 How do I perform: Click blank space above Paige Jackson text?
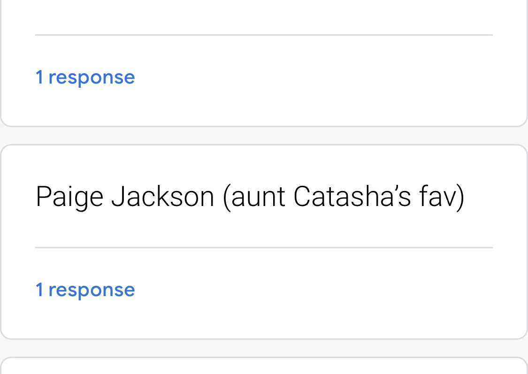(x=264, y=164)
